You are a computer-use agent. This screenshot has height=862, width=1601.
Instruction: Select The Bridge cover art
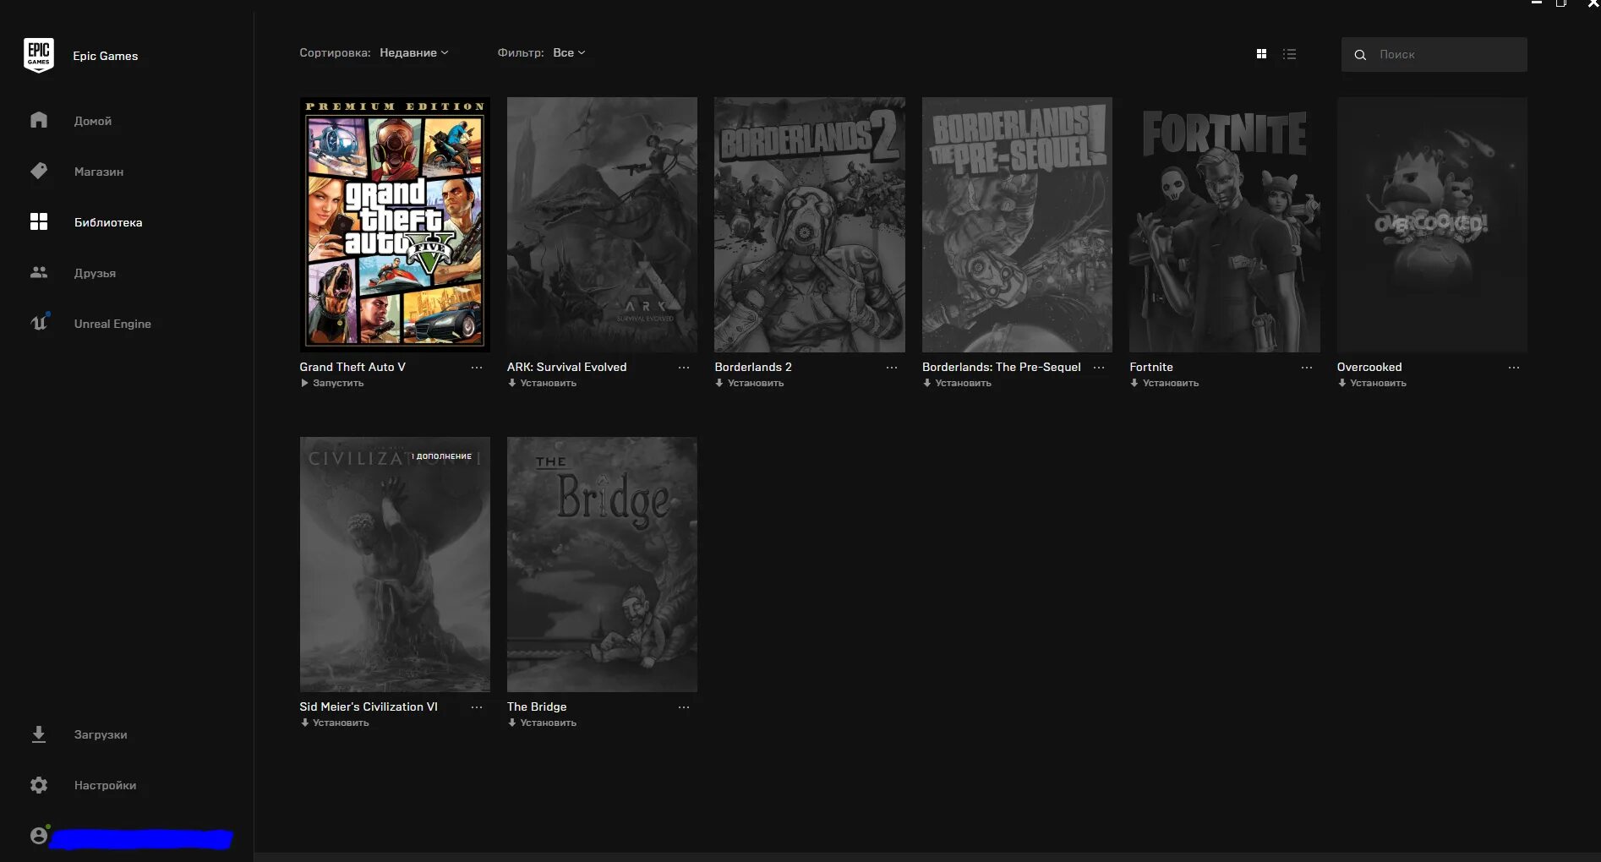pos(602,565)
